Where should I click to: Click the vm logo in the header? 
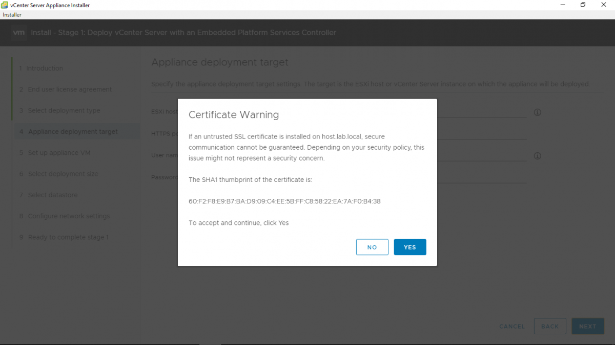click(x=19, y=33)
